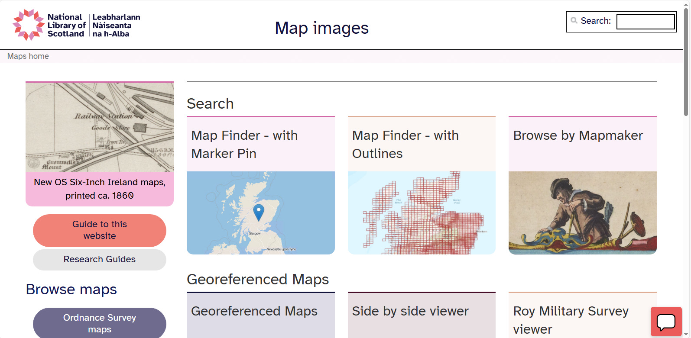Open the Maps home breadcrumb link

click(x=28, y=56)
